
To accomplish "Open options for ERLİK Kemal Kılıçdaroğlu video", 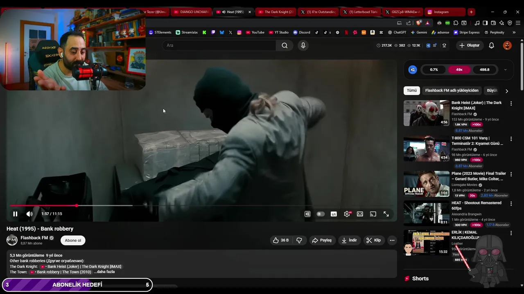I will tap(511, 233).
